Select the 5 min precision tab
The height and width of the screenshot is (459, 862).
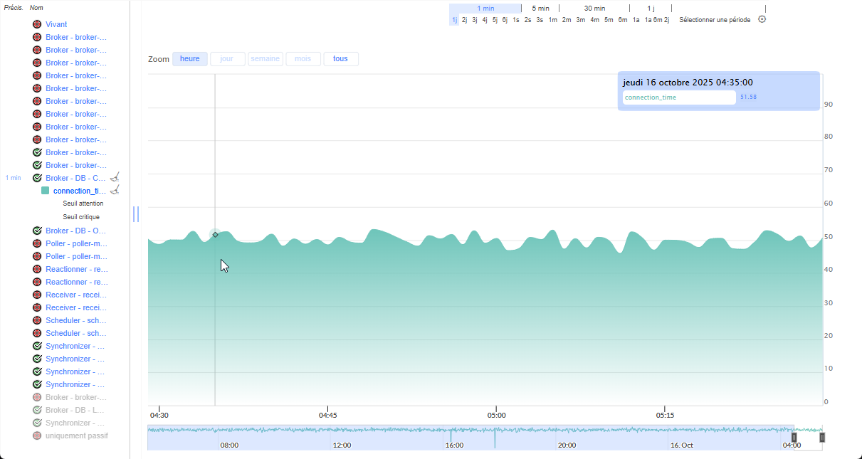(x=540, y=9)
